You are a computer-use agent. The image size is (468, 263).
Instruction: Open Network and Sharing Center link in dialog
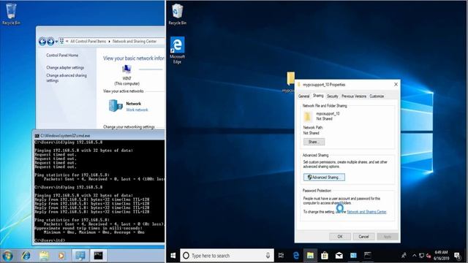[367, 212]
